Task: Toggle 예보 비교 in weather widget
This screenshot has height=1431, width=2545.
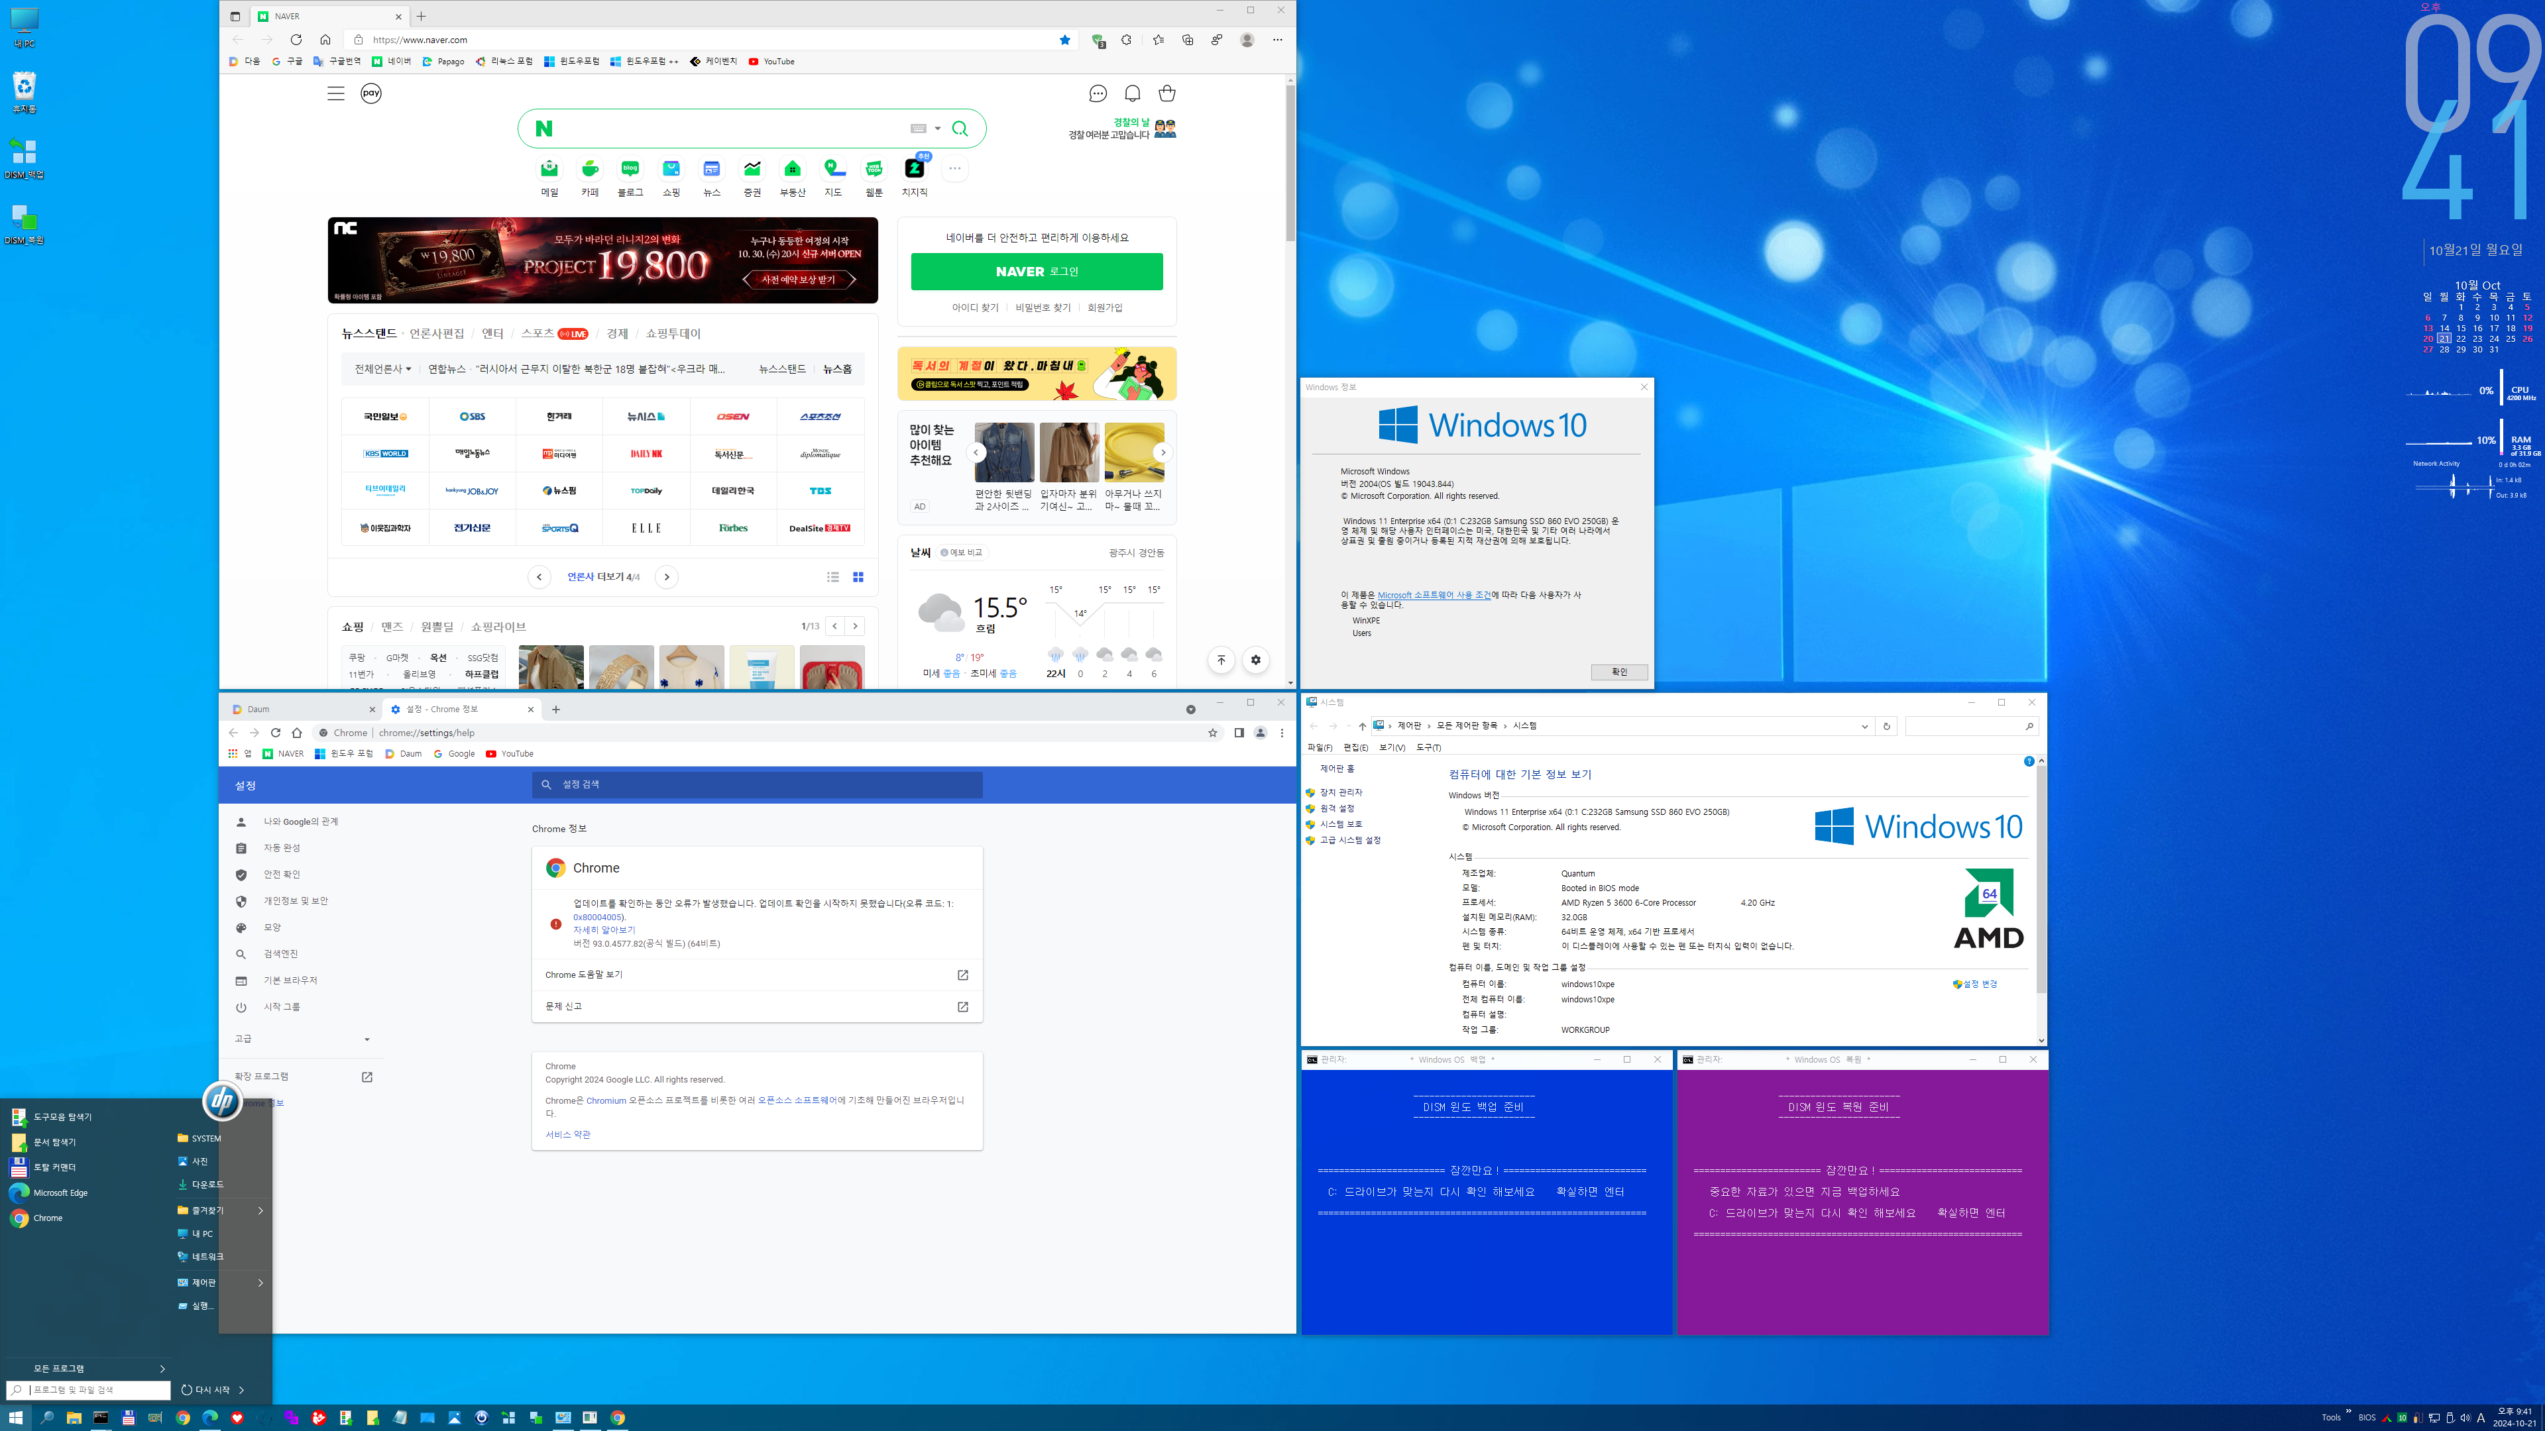Action: tap(961, 552)
